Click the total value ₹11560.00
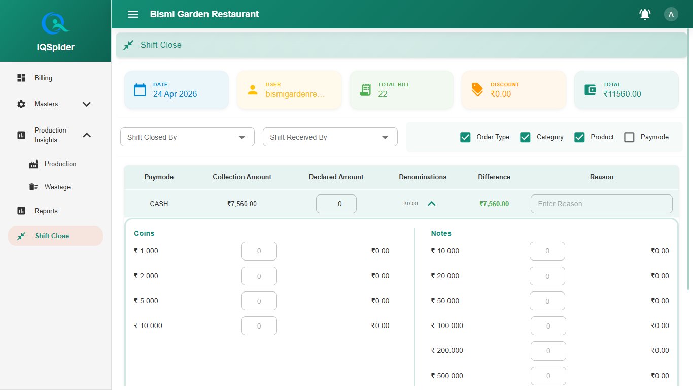The width and height of the screenshot is (693, 390). (622, 94)
